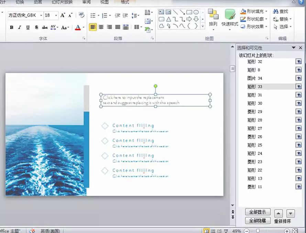Click the slide's vertical scrollbar thumb
Viewport: 306px width, 233px height.
tap(232, 69)
